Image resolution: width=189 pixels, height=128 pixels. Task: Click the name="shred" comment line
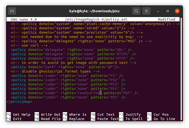[73, 28]
